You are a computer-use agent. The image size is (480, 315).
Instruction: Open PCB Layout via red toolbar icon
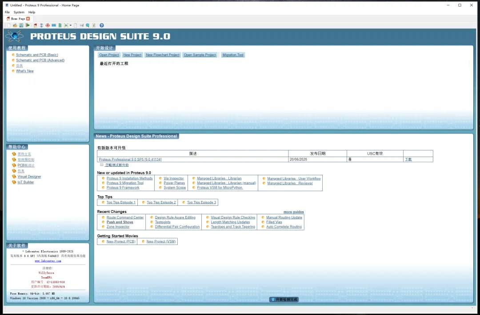(48, 25)
